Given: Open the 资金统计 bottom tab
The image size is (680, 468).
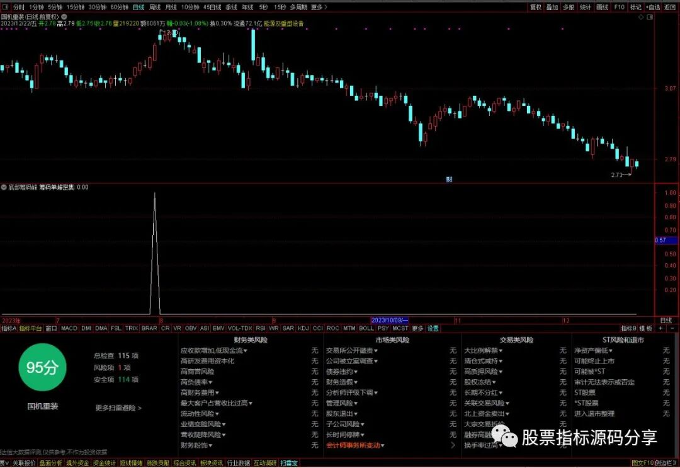Looking at the screenshot, I should pyautogui.click(x=104, y=463).
